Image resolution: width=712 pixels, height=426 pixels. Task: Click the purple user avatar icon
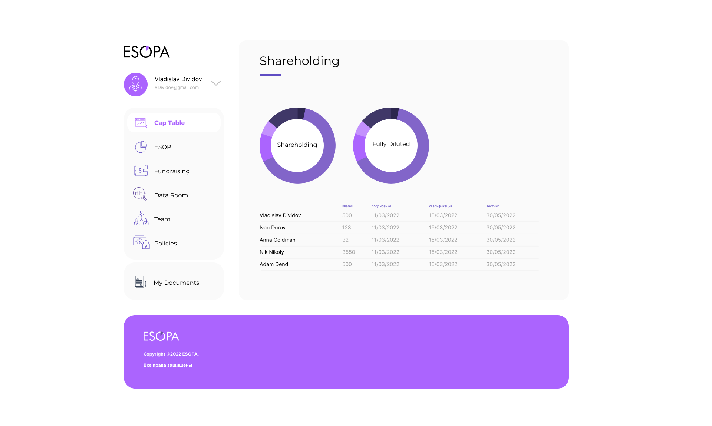(x=136, y=85)
